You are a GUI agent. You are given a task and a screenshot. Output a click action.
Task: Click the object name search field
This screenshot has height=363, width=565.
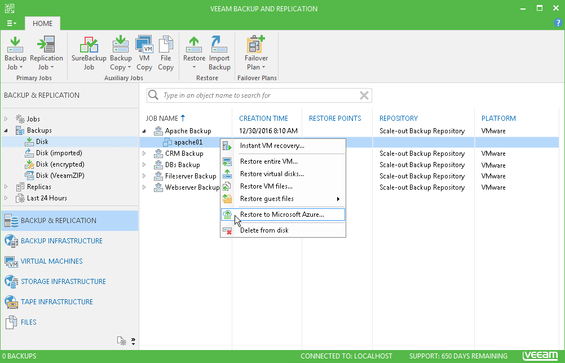(259, 95)
